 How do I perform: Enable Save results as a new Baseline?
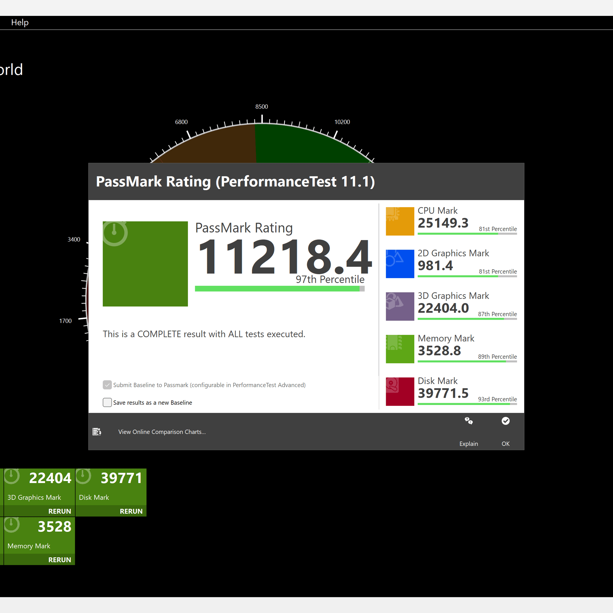(x=107, y=402)
